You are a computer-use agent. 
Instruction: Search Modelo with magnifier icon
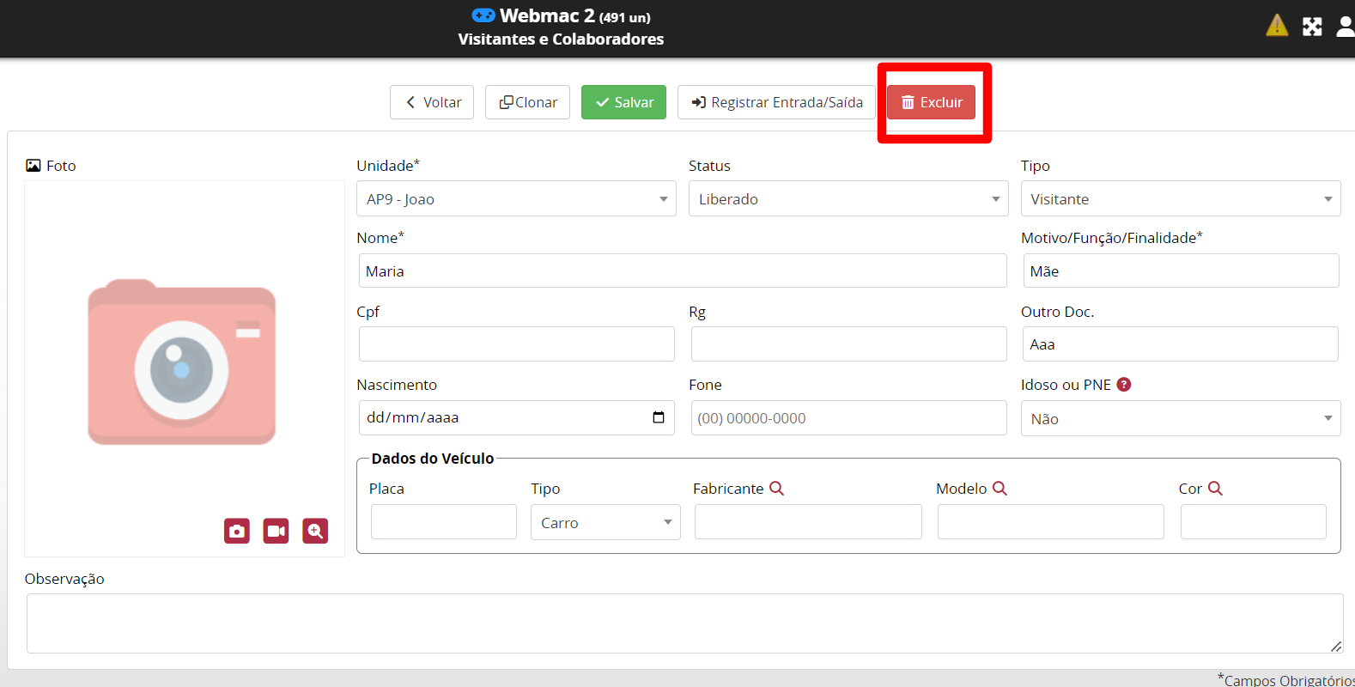pos(1000,488)
